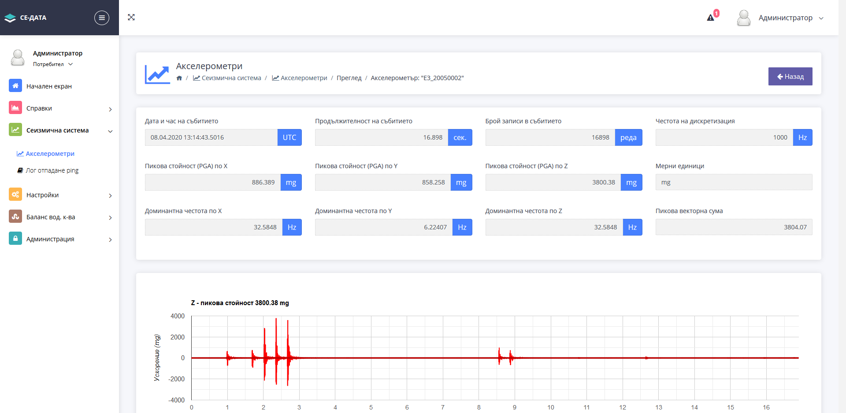Click the Назад back button
Image resolution: width=846 pixels, height=413 pixels.
tap(790, 77)
